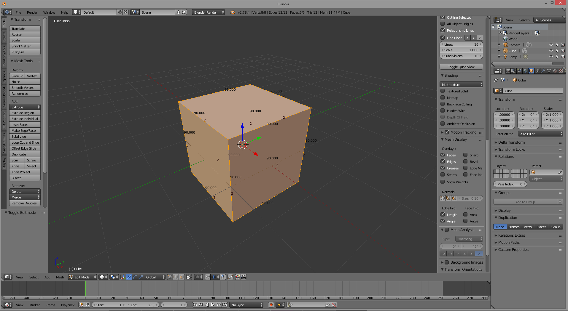This screenshot has height=311, width=568.
Task: Open the Modifiers tab wrench icon
Action: pyautogui.click(x=543, y=71)
